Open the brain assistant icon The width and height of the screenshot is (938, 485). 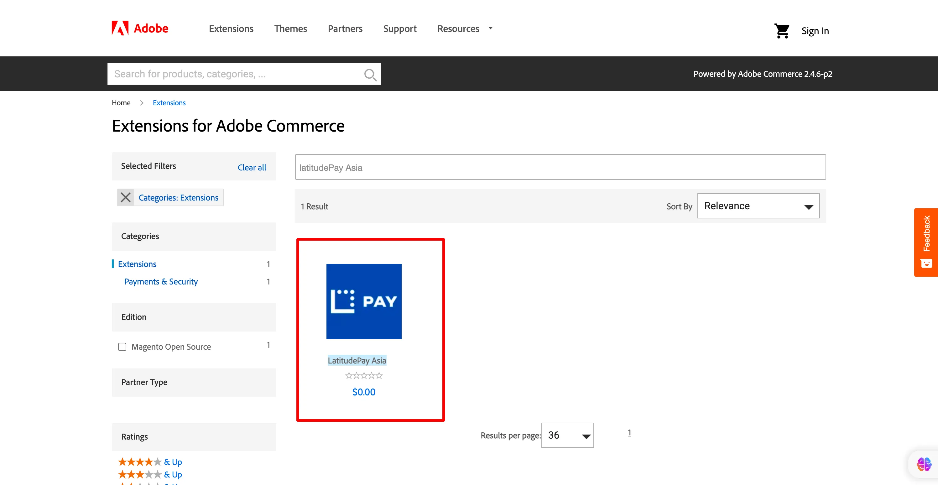924,464
